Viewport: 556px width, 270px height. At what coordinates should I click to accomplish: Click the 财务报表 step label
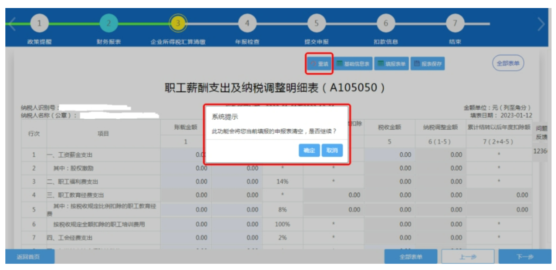point(109,42)
